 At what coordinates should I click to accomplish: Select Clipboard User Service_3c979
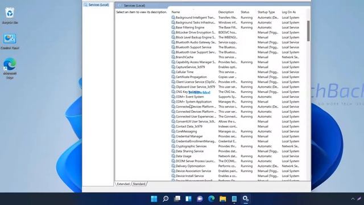[235, 87]
